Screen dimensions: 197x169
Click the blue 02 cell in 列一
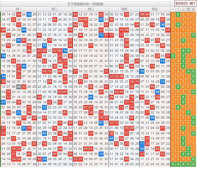[x=19, y=40]
